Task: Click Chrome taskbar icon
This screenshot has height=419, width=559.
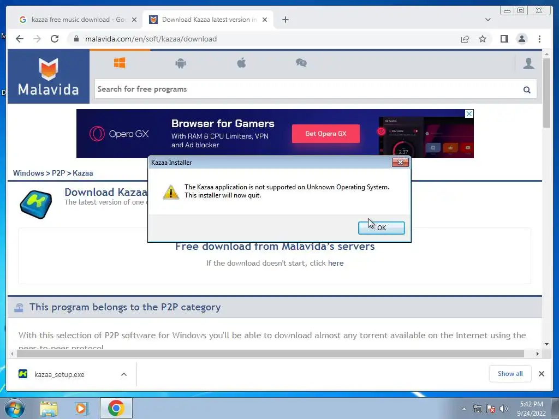Action: click(116, 408)
